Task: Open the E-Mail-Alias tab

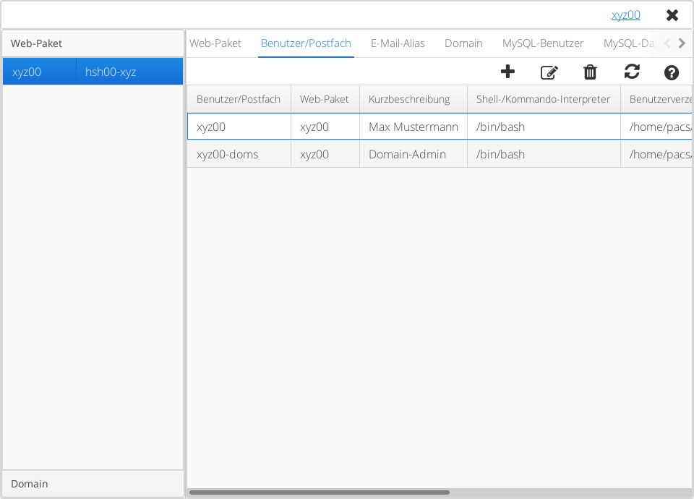Action: [x=398, y=43]
